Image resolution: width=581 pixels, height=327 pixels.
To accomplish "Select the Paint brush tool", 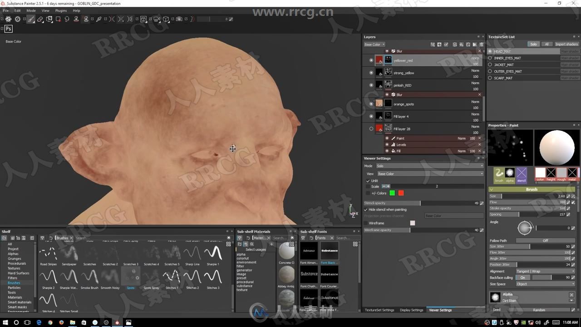I will 30,19.
